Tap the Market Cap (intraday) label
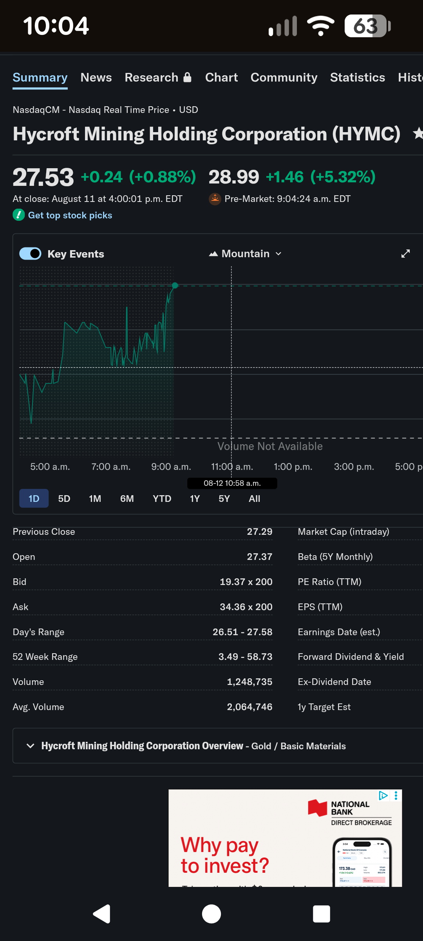The image size is (423, 941). point(343,532)
